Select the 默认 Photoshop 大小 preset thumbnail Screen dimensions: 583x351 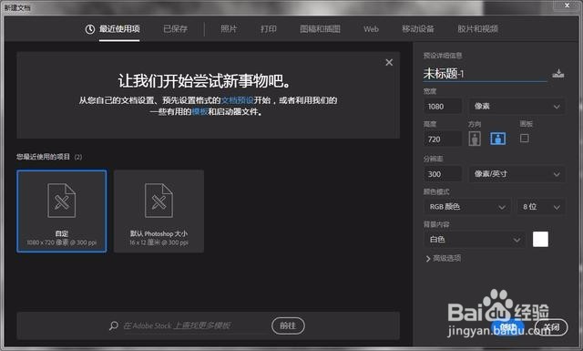coord(159,211)
